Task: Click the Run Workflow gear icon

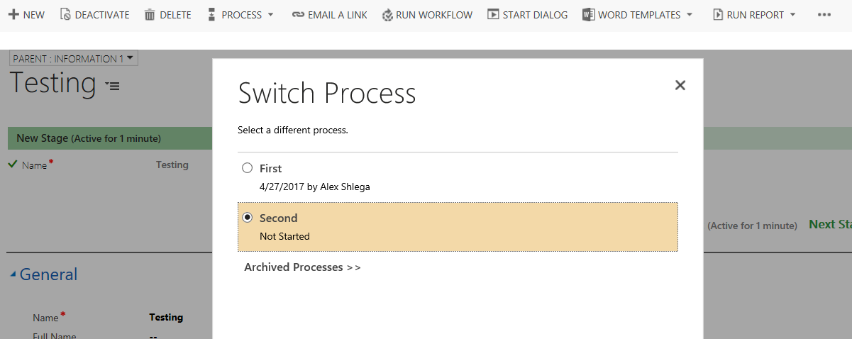Action: coord(387,14)
